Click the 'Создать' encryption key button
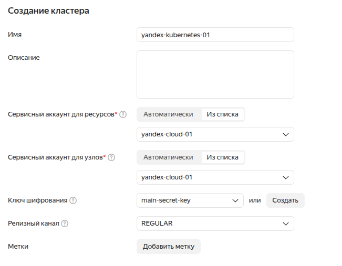The width and height of the screenshot is (342, 266). pos(285,200)
